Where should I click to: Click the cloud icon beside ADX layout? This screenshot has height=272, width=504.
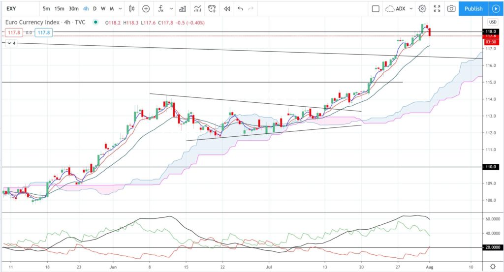point(390,9)
